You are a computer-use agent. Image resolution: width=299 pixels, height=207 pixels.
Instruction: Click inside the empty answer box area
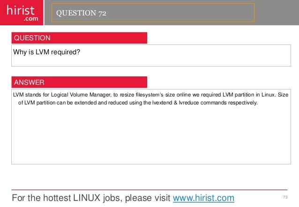click(x=151, y=135)
